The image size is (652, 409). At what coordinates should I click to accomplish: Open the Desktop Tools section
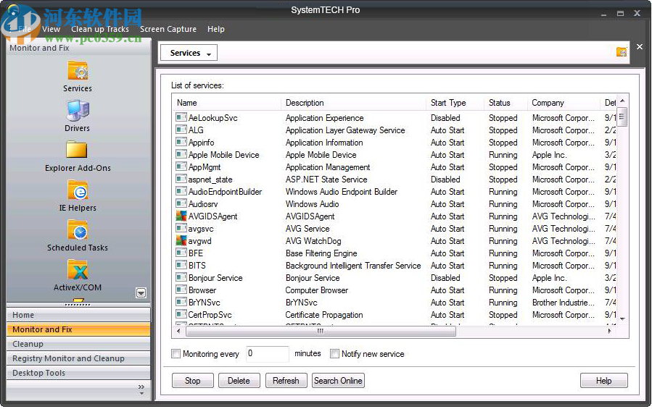coord(78,373)
